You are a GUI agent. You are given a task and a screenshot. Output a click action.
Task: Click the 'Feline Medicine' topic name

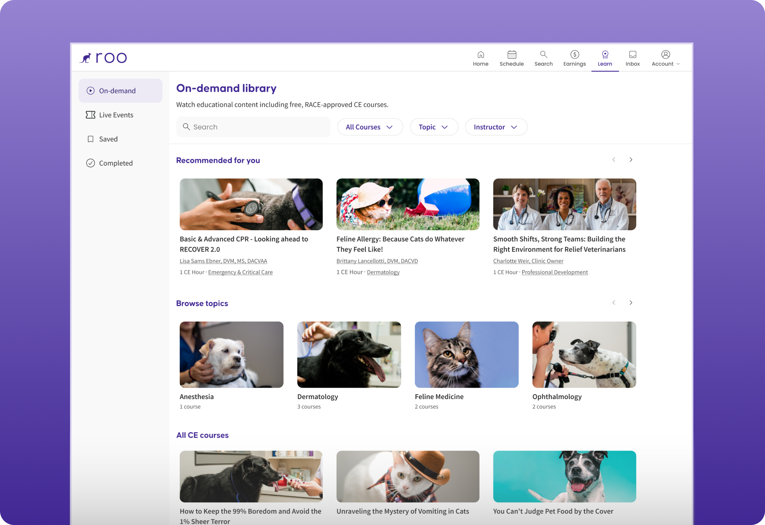439,397
